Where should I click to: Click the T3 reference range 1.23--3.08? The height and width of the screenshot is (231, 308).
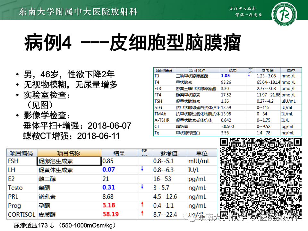click(266, 76)
